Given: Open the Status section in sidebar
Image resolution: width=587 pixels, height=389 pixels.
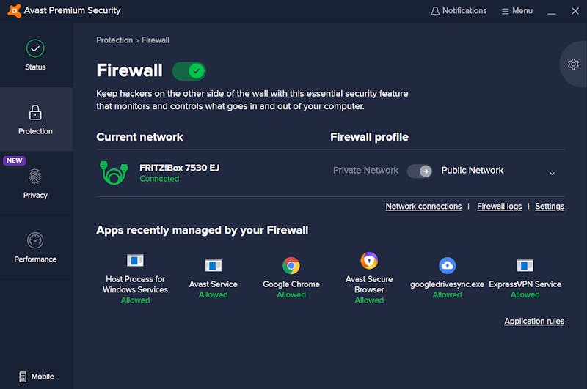Looking at the screenshot, I should coord(35,55).
